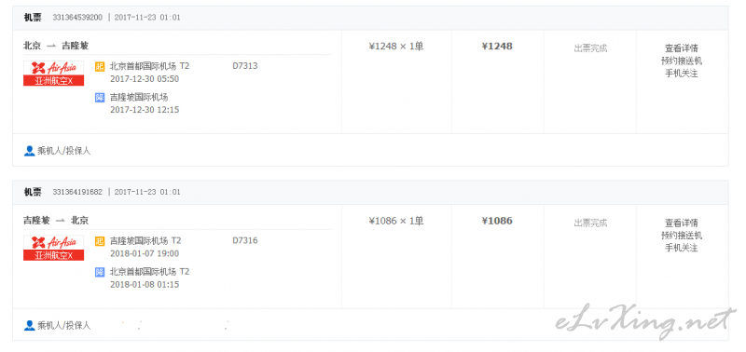
Task: Select 预约接送机 for the ¥1248 order
Action: click(x=682, y=61)
